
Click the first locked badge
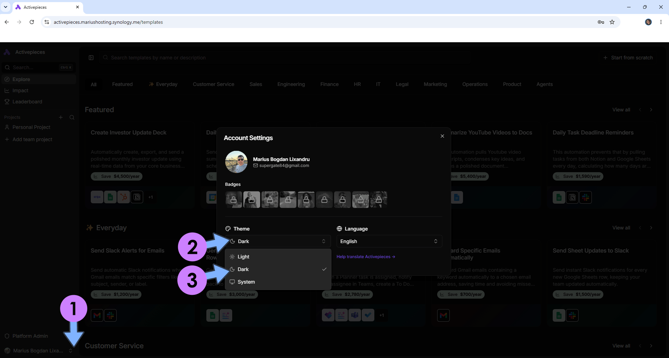[234, 200]
